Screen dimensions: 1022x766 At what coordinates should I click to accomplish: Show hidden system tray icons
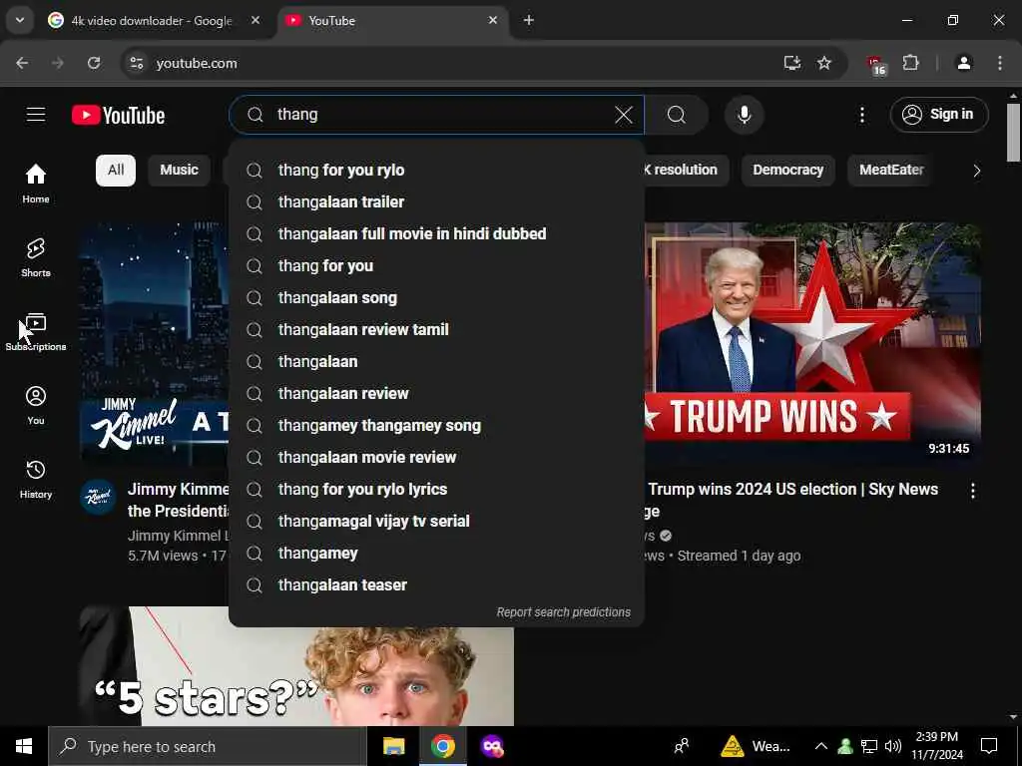[x=821, y=746]
